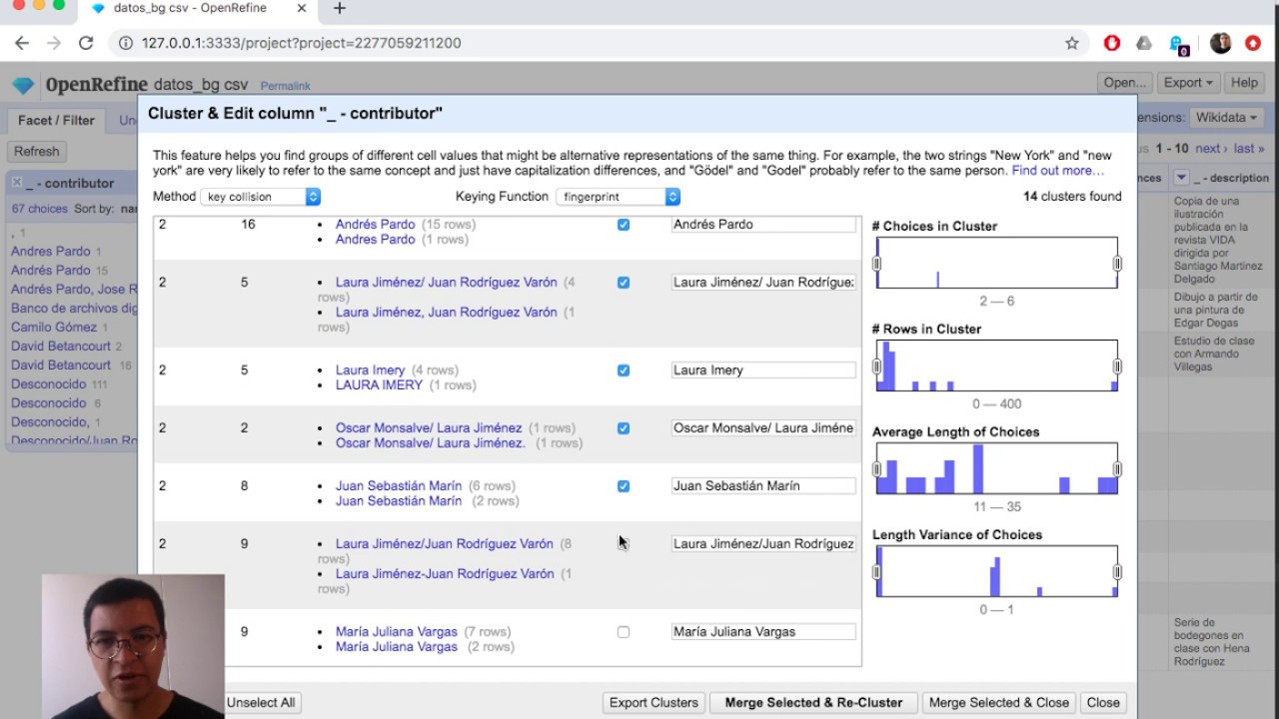This screenshot has width=1279, height=719.
Task: Browse the Andrés Pardo 15 rows value
Action: pyautogui.click(x=375, y=225)
